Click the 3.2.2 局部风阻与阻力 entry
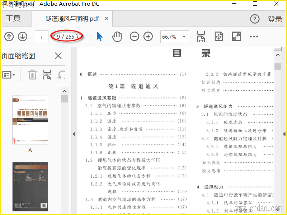 pyautogui.click(x=240, y=155)
